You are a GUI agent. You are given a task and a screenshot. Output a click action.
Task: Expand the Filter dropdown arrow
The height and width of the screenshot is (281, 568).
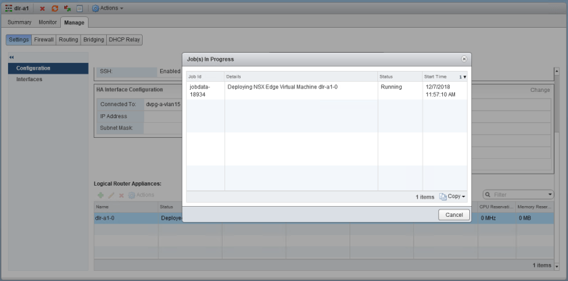pos(549,195)
